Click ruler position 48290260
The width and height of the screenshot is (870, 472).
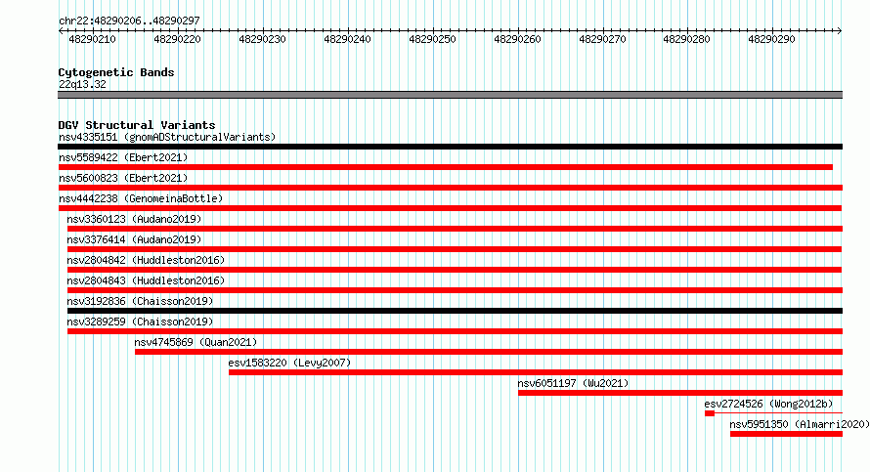click(x=517, y=39)
